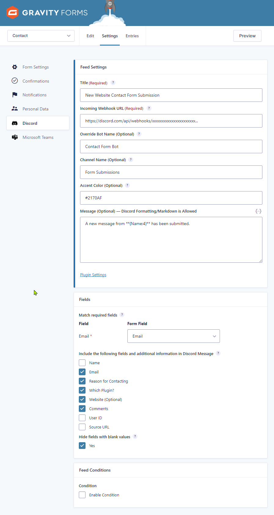Open help tooltip for Channel Name

point(131,160)
